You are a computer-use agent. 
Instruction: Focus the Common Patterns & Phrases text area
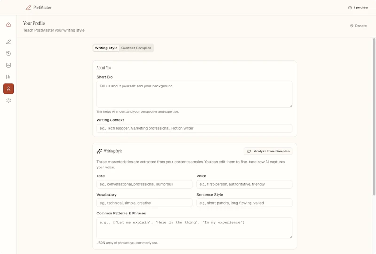(x=195, y=228)
